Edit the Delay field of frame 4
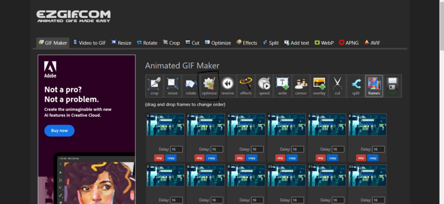 [298, 149]
